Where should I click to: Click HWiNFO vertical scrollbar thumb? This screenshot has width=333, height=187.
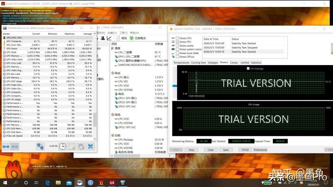pyautogui.click(x=95, y=120)
